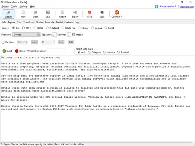The width and height of the screenshot is (195, 146).
Task: Open the Project menu
Action: (5, 7)
